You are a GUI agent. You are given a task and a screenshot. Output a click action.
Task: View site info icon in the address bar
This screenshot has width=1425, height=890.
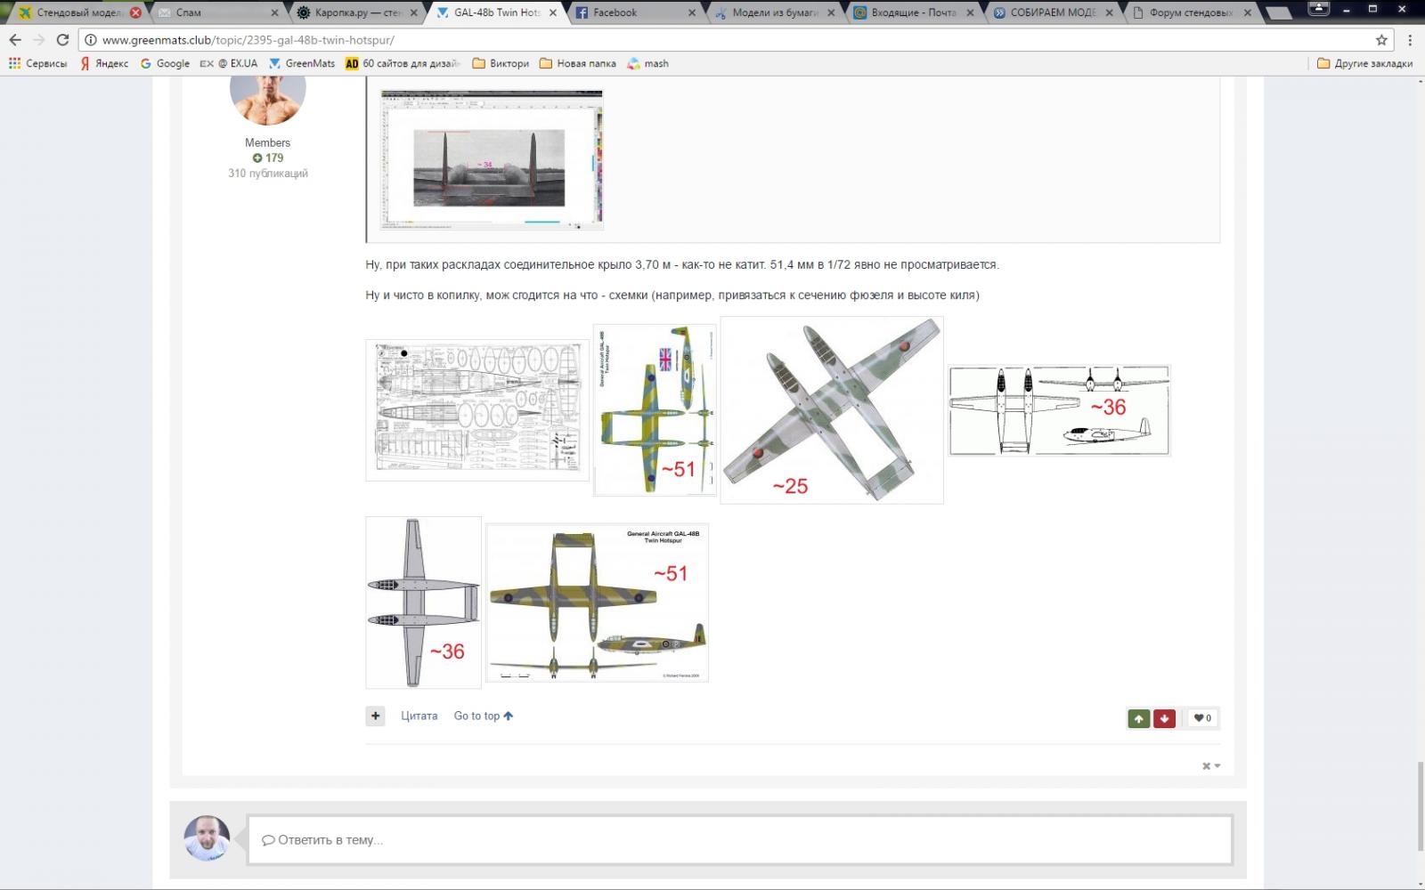90,40
